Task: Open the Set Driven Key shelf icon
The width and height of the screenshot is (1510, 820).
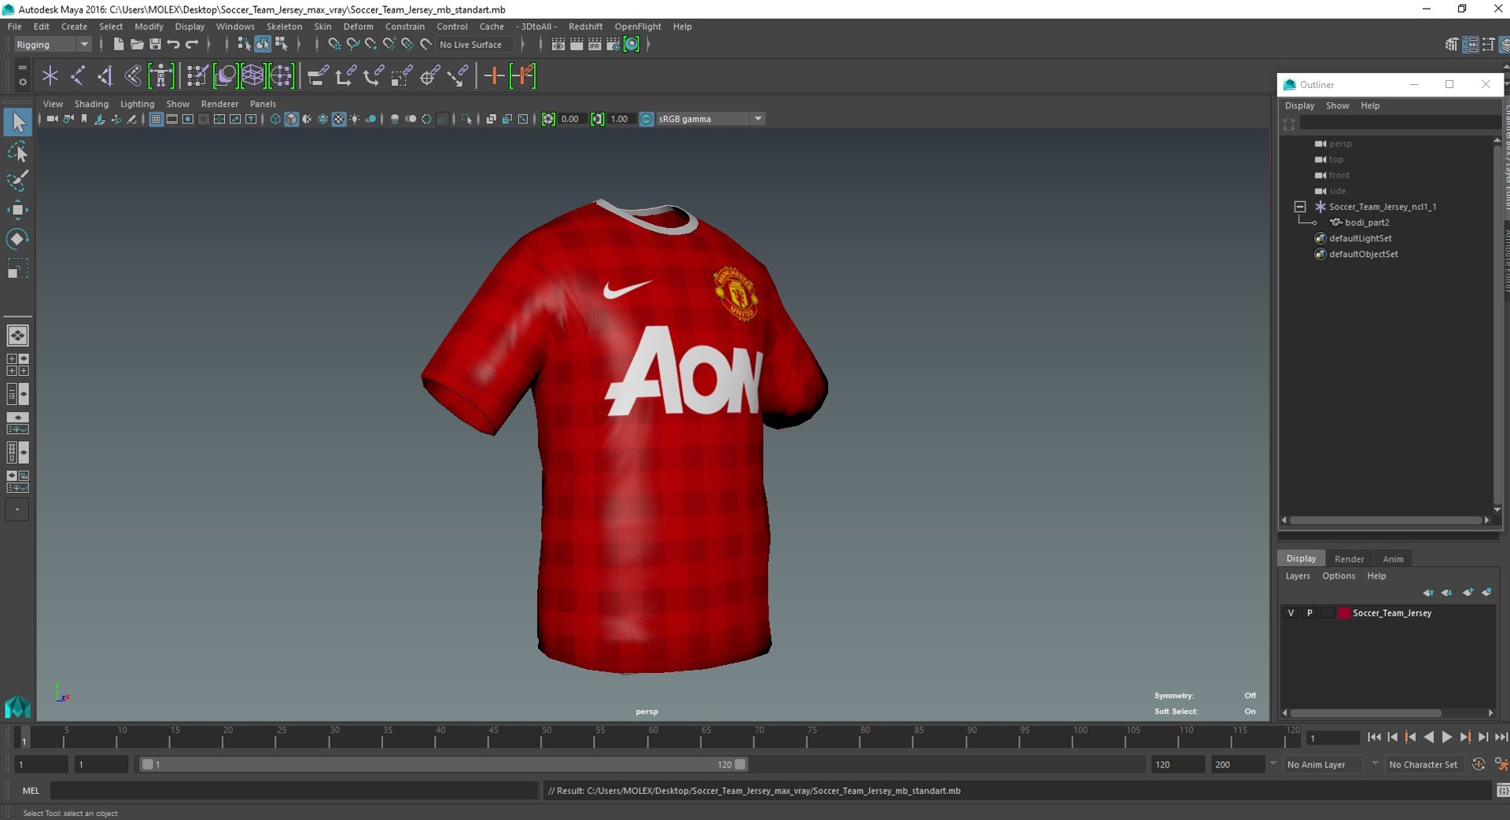Action: coord(522,76)
